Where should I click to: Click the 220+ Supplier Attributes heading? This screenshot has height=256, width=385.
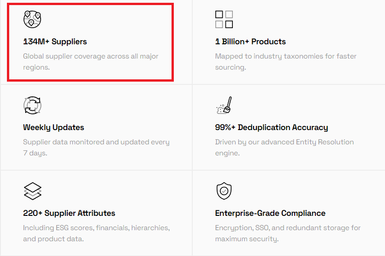(69, 213)
